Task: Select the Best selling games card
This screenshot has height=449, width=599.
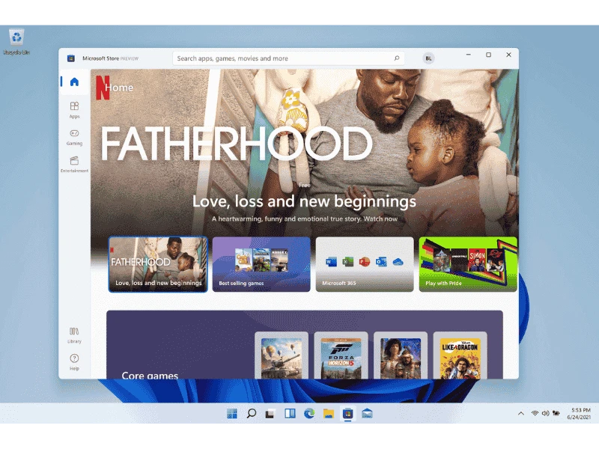Action: click(261, 264)
